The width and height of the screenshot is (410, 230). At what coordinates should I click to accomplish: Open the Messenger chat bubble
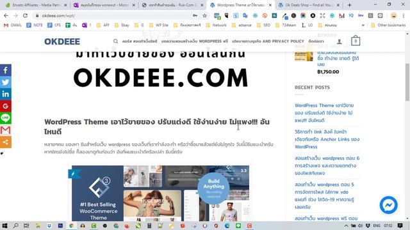[x=389, y=205]
